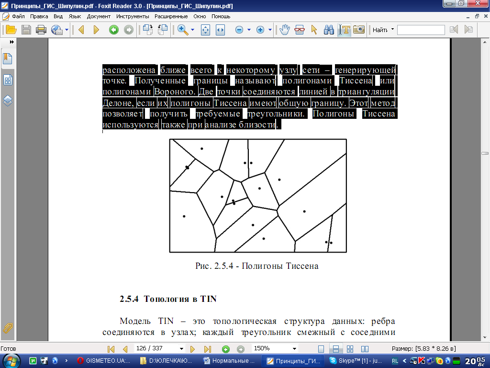Open the Bookmarks panel icon
The image size is (490, 368).
coord(8,58)
